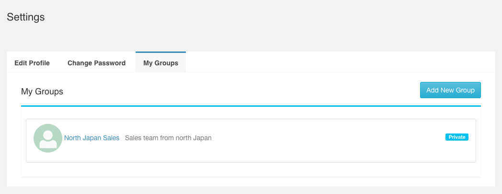
Task: Click blue highlight atop the My Groups tab
Action: click(160, 52)
